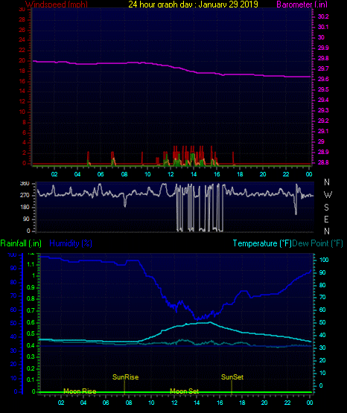
Task: Click the W direction label on wind chart
Action: 328,195
